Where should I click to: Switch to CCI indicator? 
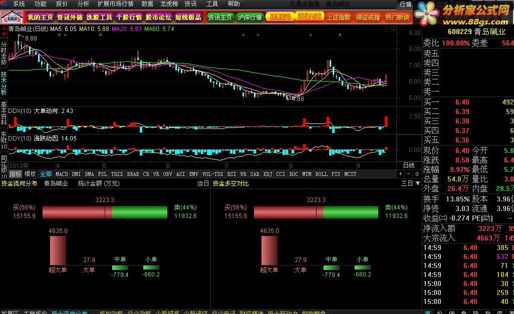pyautogui.click(x=281, y=174)
